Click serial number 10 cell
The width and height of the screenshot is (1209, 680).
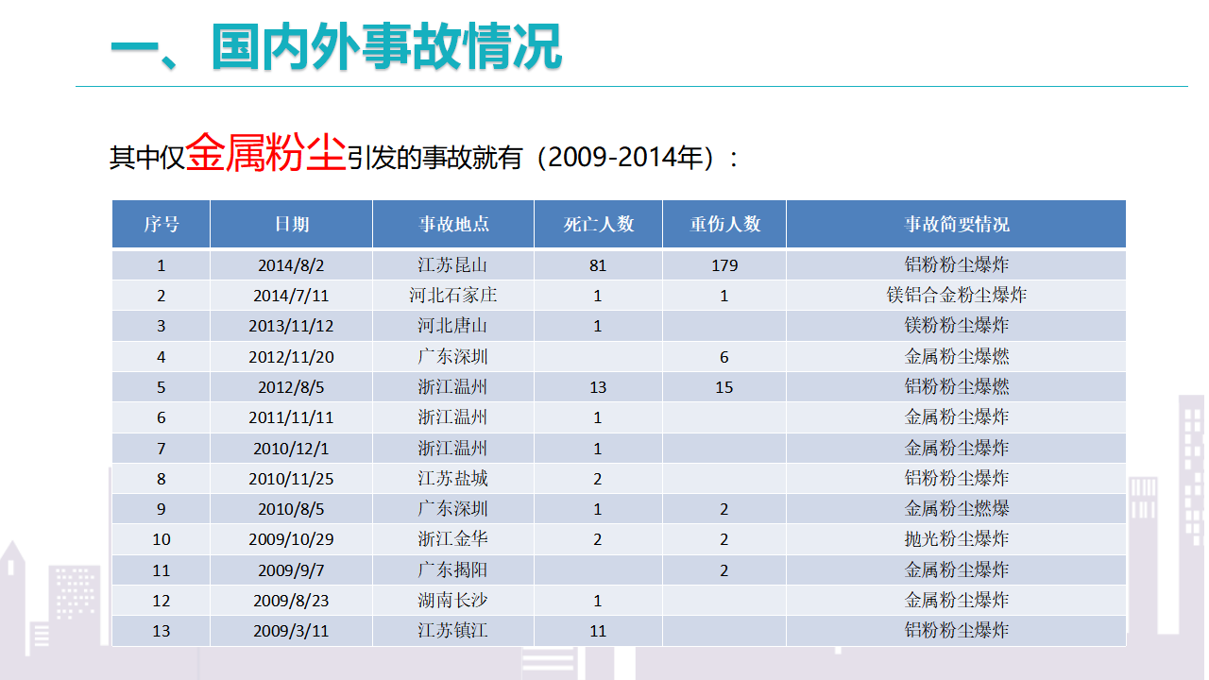[162, 539]
